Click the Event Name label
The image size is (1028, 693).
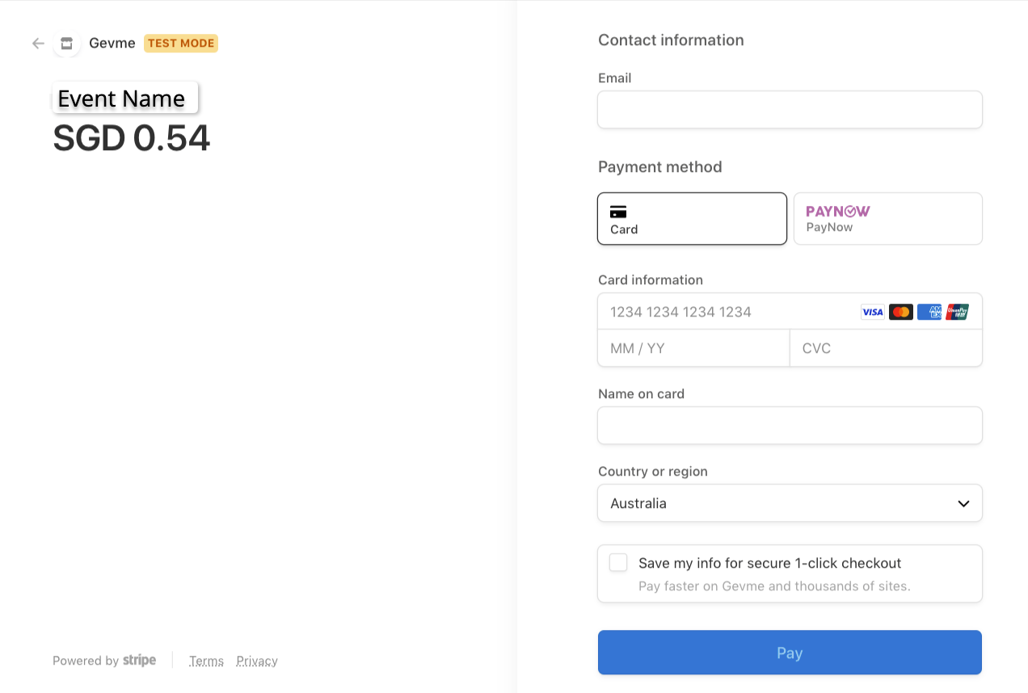click(120, 98)
